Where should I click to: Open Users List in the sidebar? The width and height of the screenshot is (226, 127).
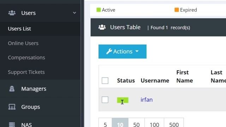coord(19,29)
